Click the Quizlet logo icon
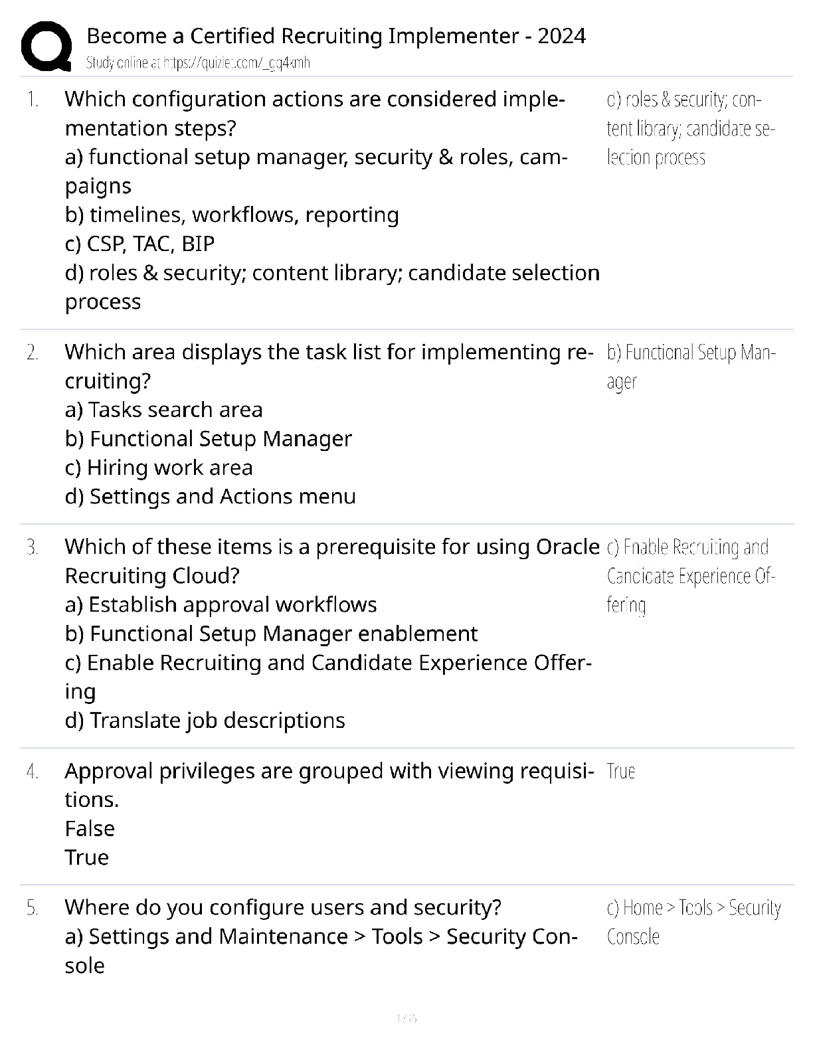813x1052 pixels. pos(46,46)
